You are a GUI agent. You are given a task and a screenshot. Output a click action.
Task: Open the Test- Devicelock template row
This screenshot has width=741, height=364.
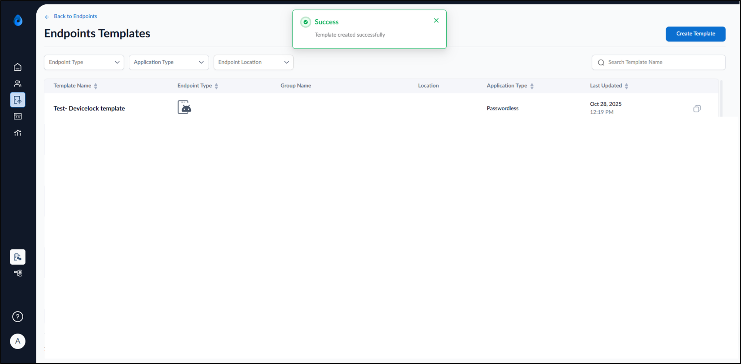(381, 108)
